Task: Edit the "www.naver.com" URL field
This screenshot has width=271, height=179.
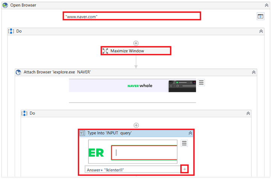Action: point(132,16)
